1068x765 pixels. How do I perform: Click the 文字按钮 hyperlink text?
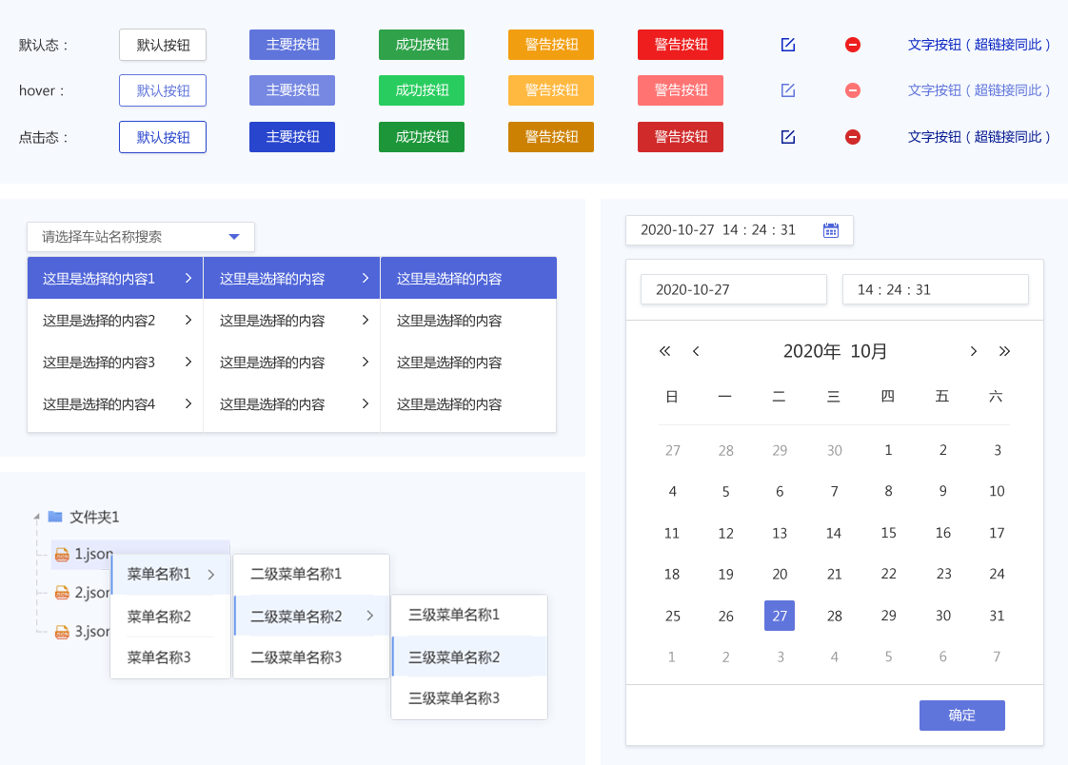point(979,44)
